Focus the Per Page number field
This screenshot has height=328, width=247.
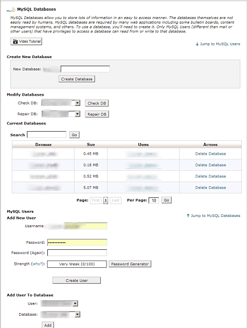[154, 201]
